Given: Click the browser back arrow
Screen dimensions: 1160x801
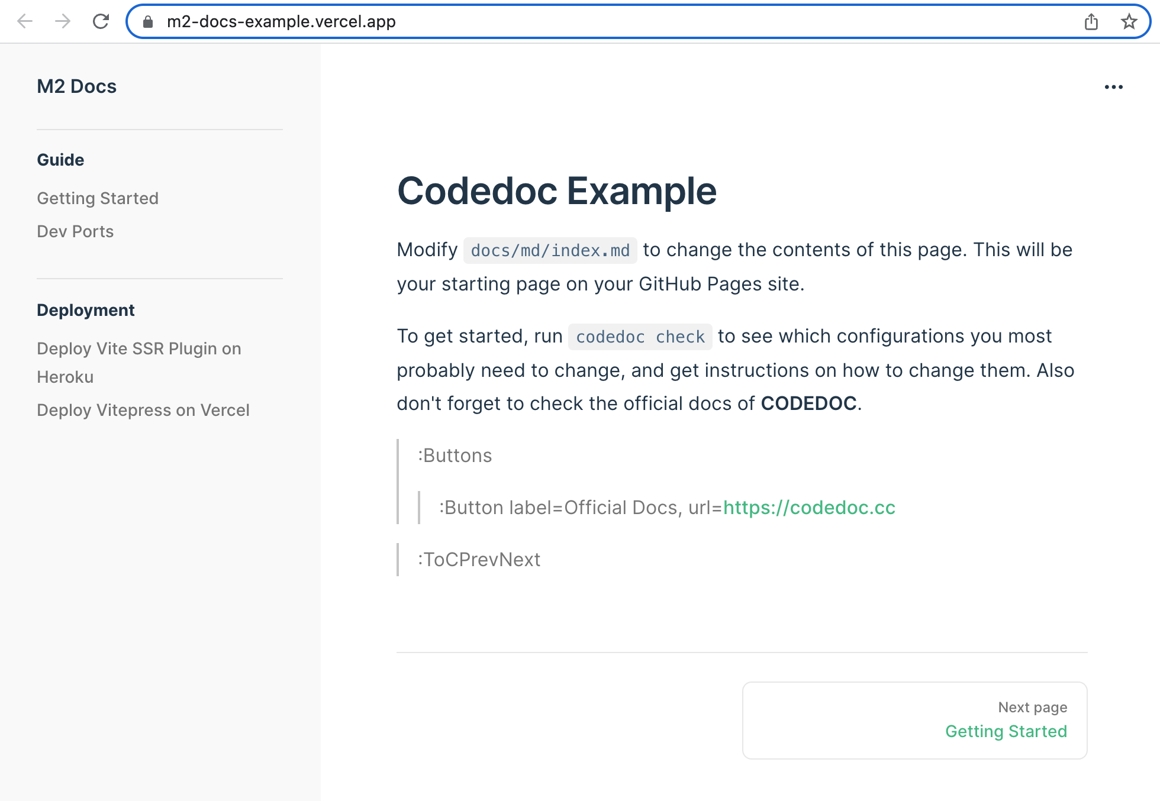Looking at the screenshot, I should click(x=25, y=22).
